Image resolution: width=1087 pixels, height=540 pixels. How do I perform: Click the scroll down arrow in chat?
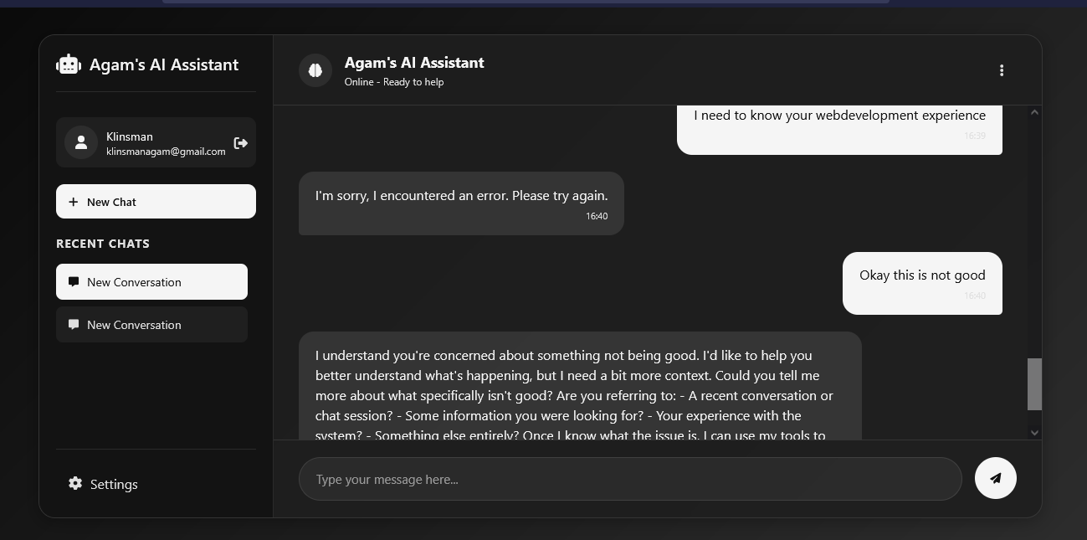click(x=1034, y=432)
